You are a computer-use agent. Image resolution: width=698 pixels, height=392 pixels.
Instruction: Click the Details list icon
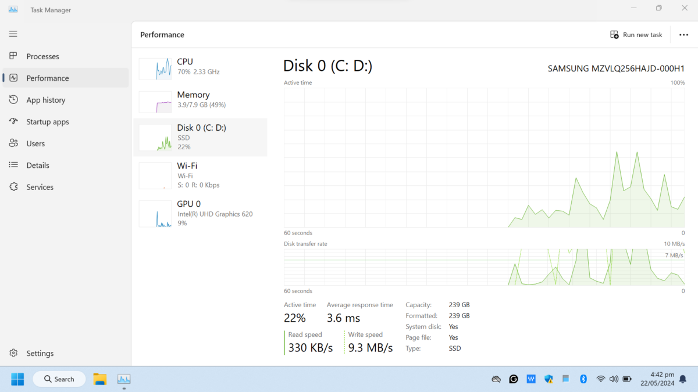point(13,165)
